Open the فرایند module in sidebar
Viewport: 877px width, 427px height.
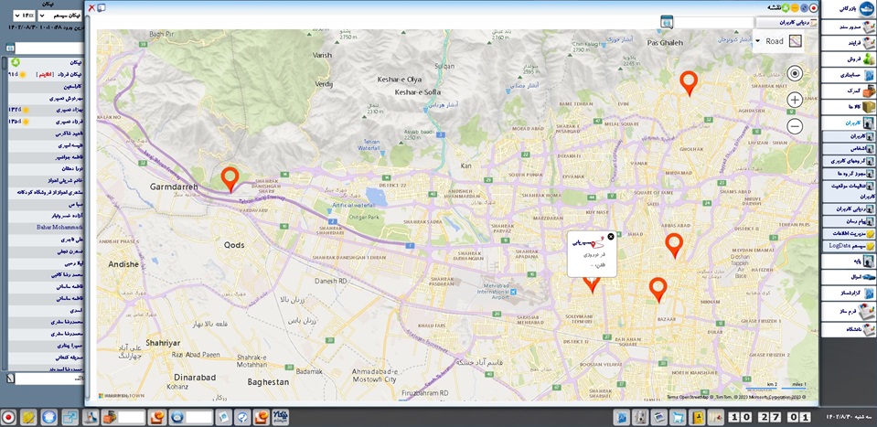coord(849,42)
